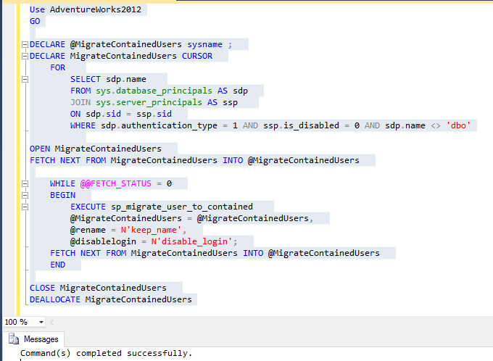
Task: Click the Messages tab icon
Action: [14, 339]
